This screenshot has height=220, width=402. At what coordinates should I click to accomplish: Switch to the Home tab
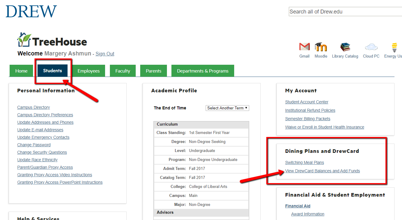[x=21, y=71]
